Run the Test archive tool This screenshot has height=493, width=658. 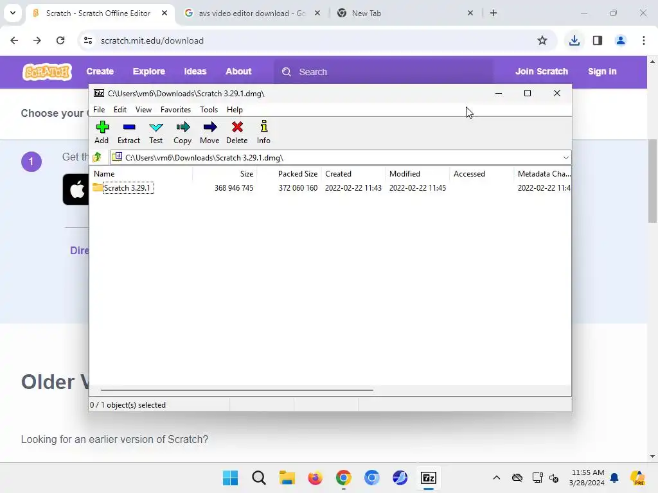point(156,132)
